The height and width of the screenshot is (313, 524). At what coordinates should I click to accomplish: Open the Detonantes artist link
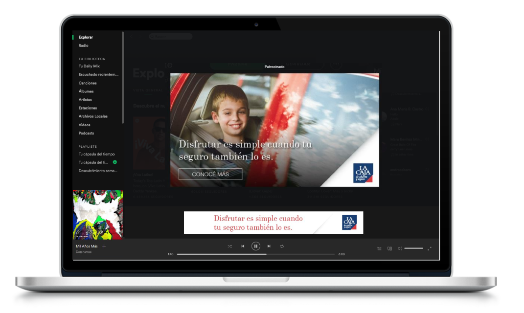click(84, 252)
